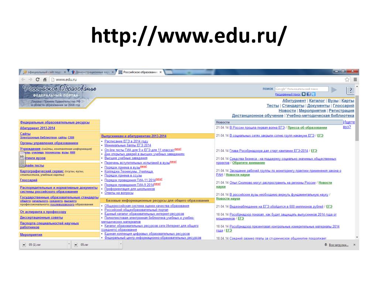Open the Карты top menu link
The image size is (378, 283).
click(x=348, y=101)
